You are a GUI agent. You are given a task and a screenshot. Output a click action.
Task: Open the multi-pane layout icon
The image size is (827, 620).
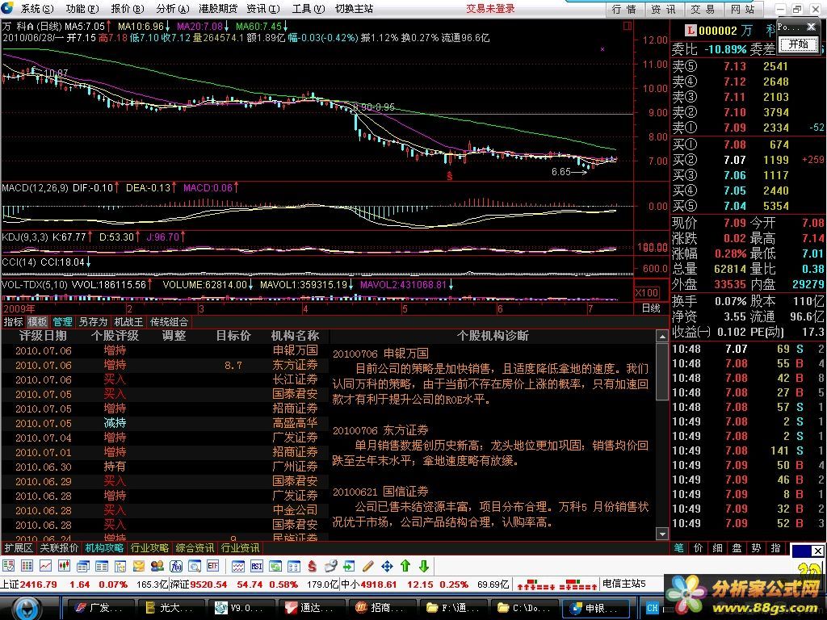point(294,566)
